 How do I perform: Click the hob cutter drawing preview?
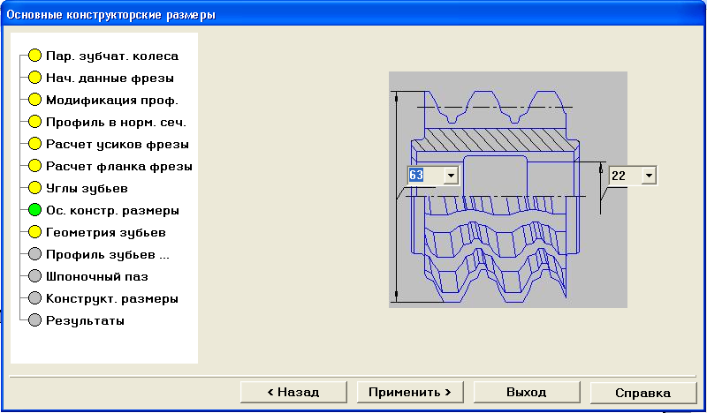(507, 190)
